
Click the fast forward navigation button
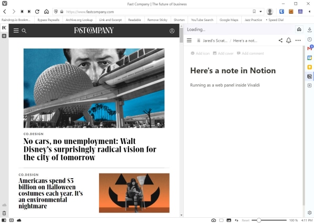(x=29, y=12)
